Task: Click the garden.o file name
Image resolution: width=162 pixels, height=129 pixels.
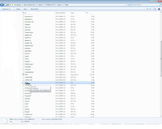Action: 28,40
